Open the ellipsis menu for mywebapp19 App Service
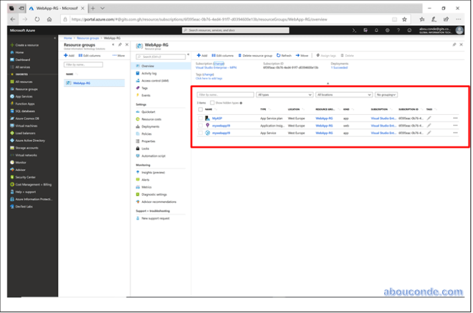 point(455,133)
